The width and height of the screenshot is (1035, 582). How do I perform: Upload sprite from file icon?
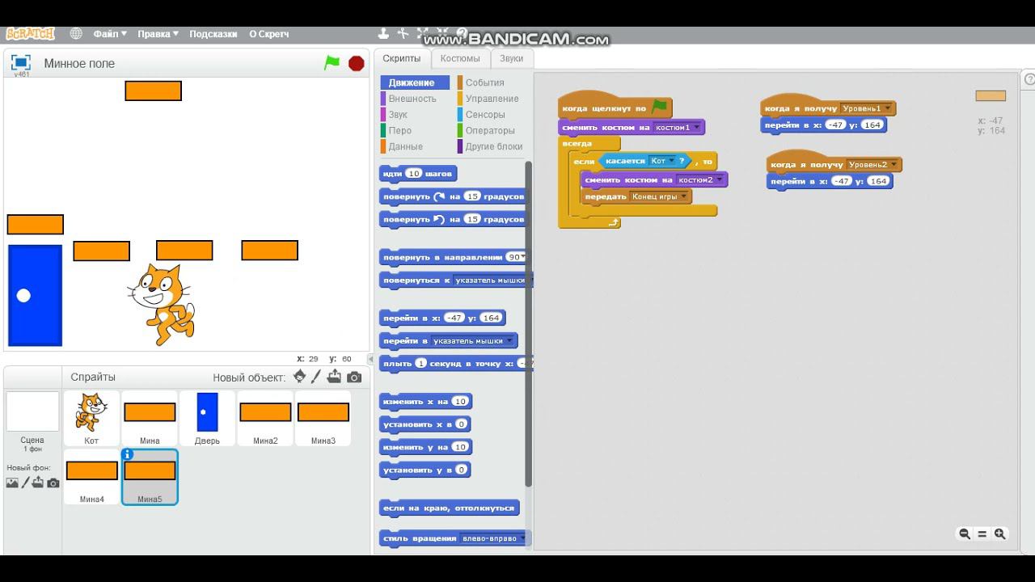point(335,377)
